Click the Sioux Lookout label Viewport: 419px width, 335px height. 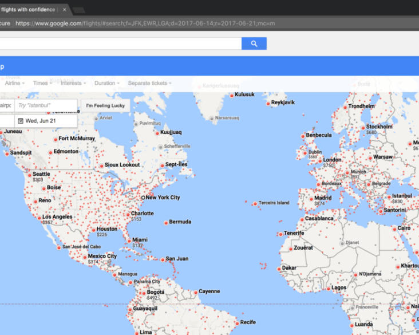(x=122, y=165)
